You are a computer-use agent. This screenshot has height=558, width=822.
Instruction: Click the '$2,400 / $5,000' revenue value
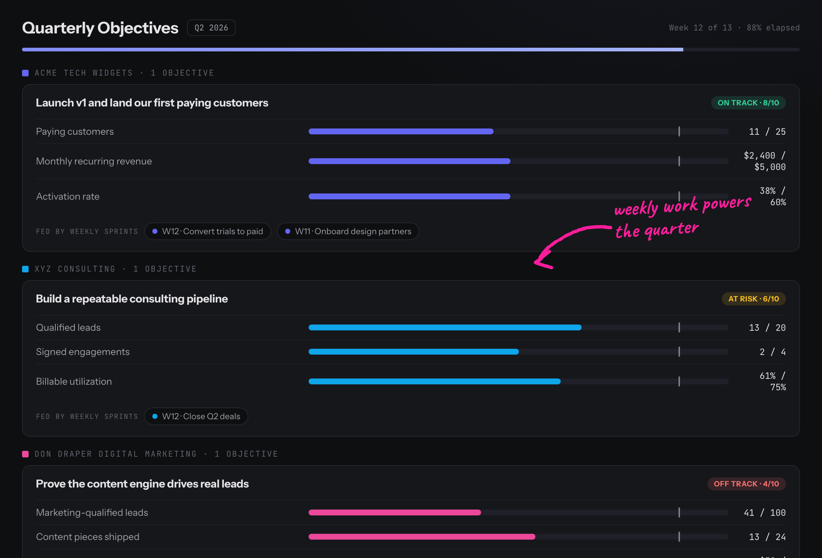click(765, 161)
